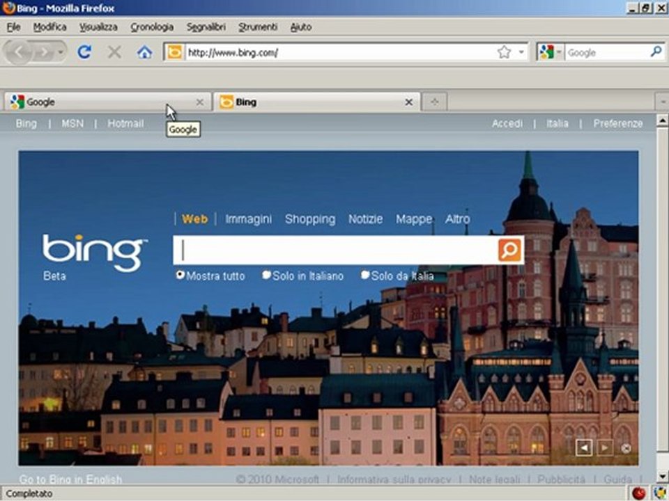669x501 pixels.
Task: Close the Bing tab
Action: pos(409,102)
